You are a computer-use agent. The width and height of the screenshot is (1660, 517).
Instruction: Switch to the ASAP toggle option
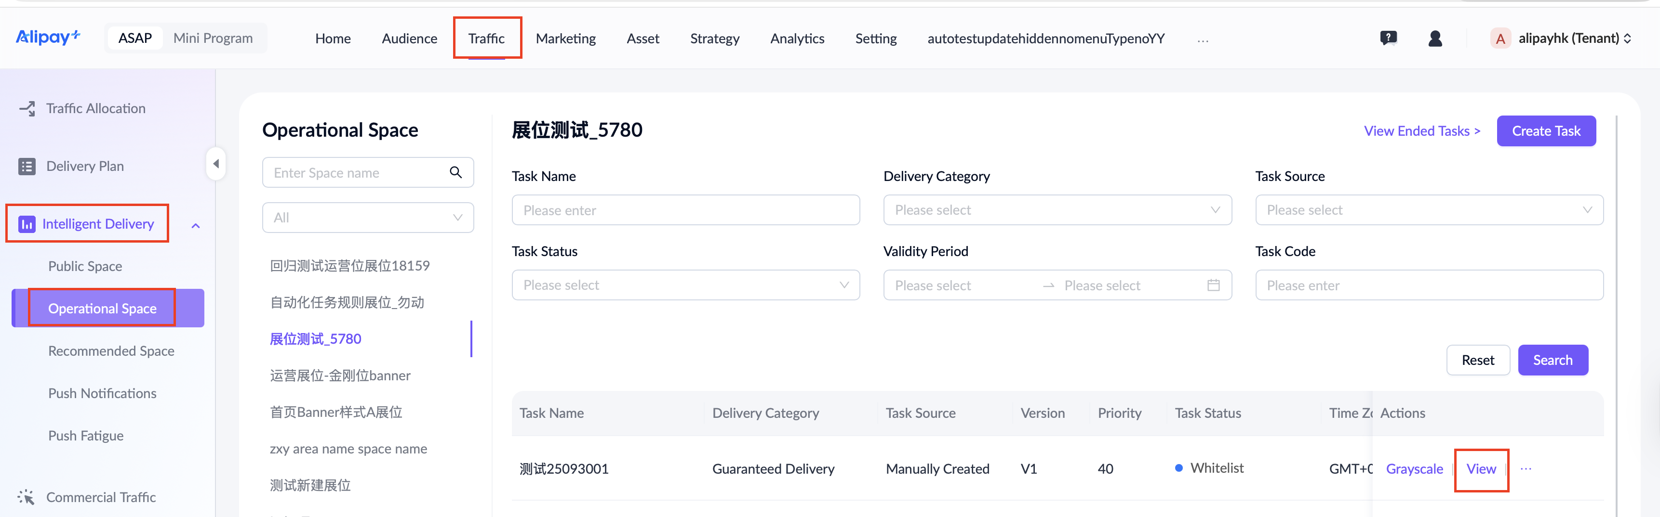pos(135,39)
